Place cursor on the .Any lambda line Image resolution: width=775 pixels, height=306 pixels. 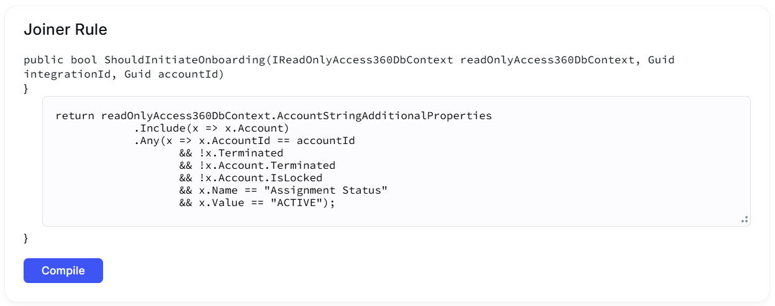pos(244,141)
